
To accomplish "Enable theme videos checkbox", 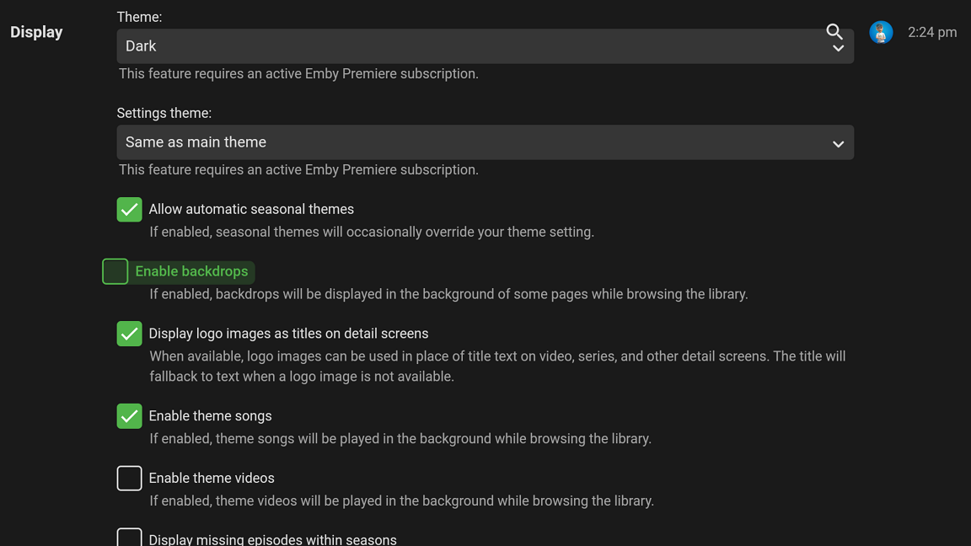I will pos(129,478).
